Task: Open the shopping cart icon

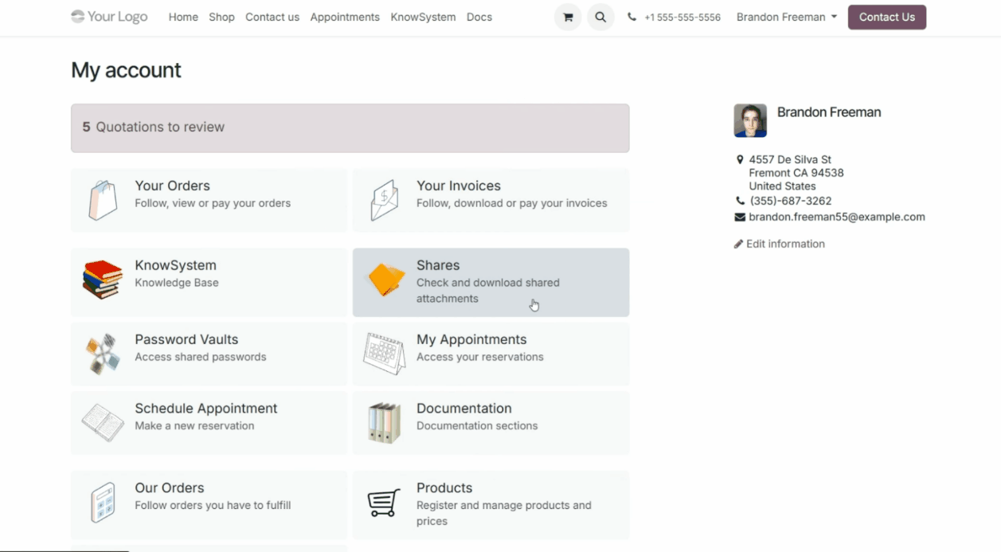Action: [x=568, y=17]
